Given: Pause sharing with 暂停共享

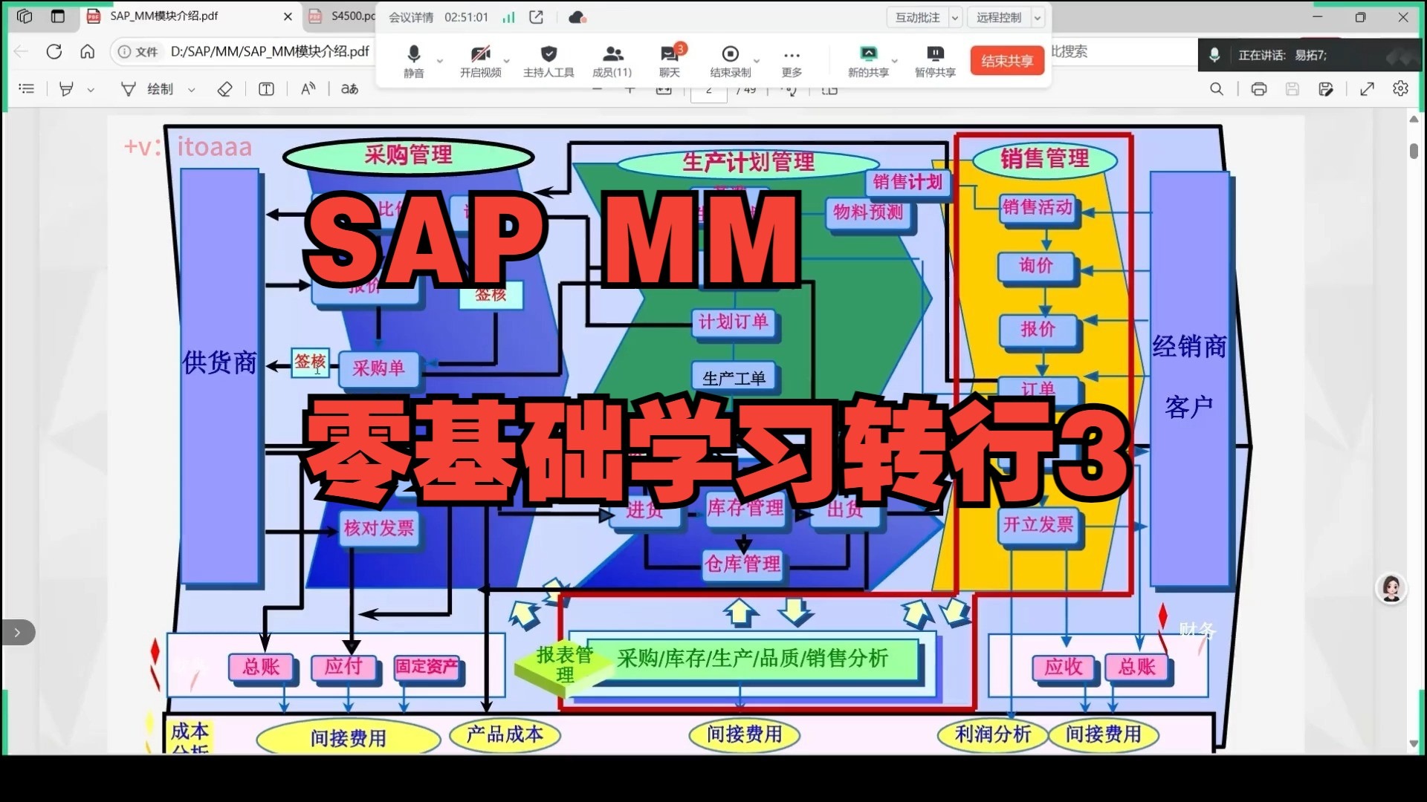Looking at the screenshot, I should tap(935, 60).
